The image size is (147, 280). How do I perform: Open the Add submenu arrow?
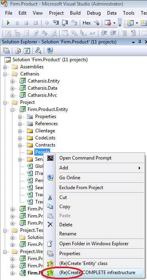(x=139, y=168)
